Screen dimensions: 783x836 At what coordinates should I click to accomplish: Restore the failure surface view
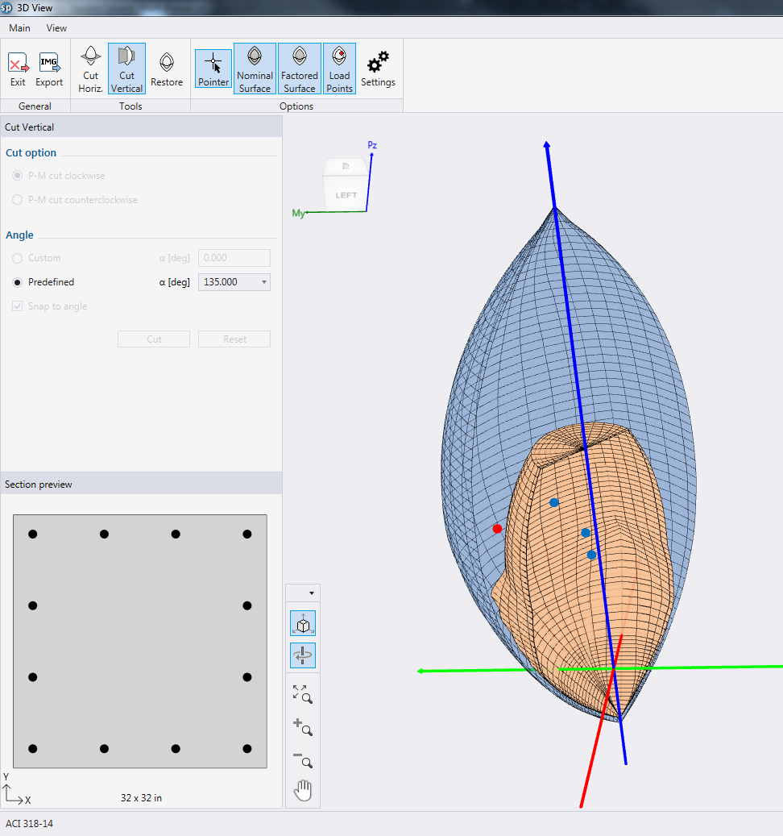coord(167,69)
